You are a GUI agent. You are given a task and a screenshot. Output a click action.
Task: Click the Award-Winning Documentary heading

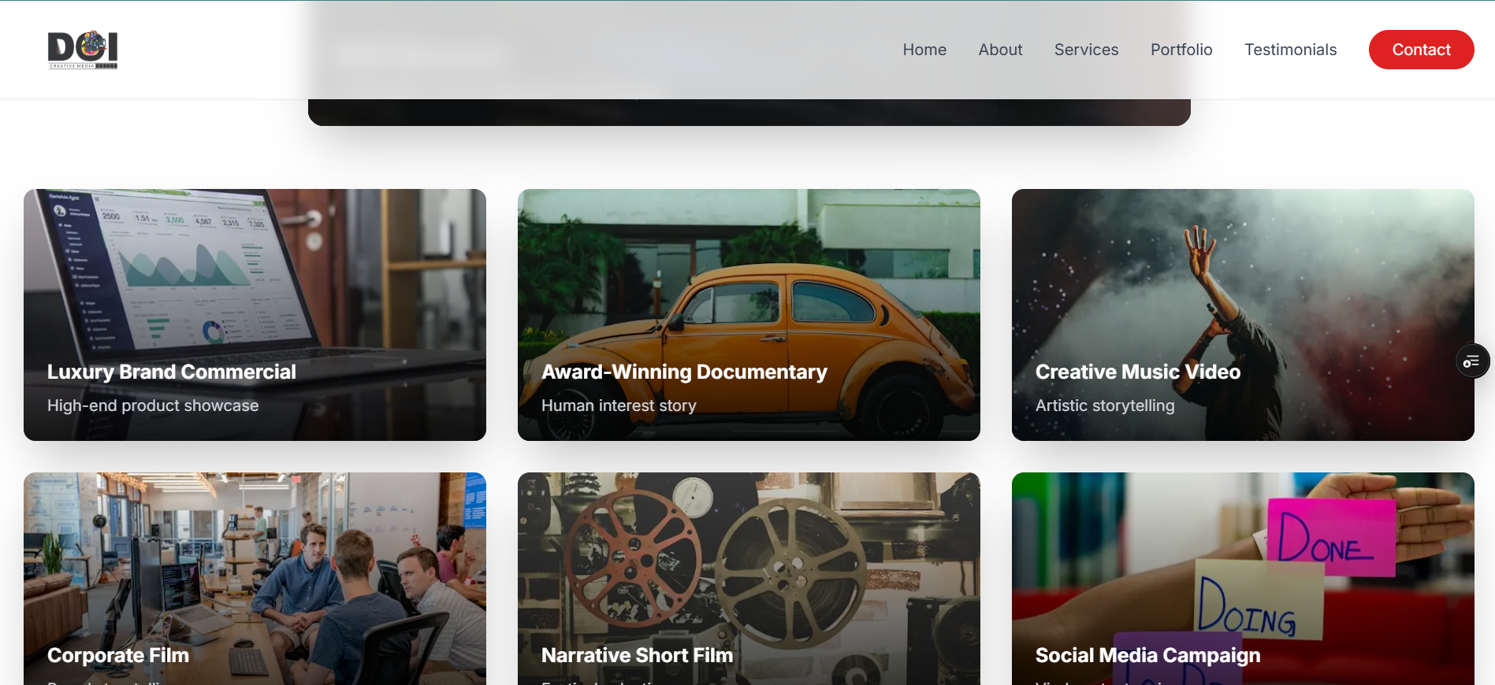tap(684, 372)
